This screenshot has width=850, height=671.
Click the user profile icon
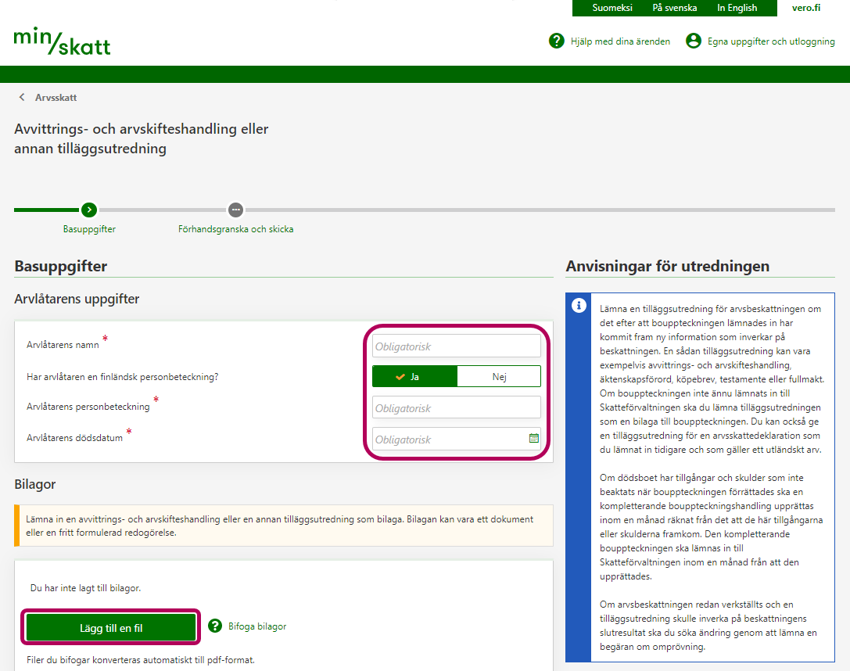click(x=694, y=41)
